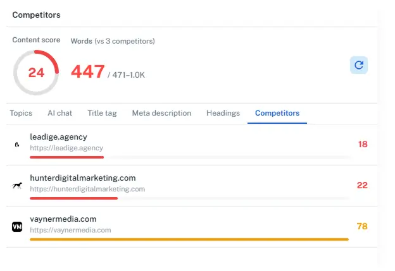Viewport: 395px width, 271px height.
Task: Open the https://hunterdigitalmarketing.com link
Action: (87, 189)
